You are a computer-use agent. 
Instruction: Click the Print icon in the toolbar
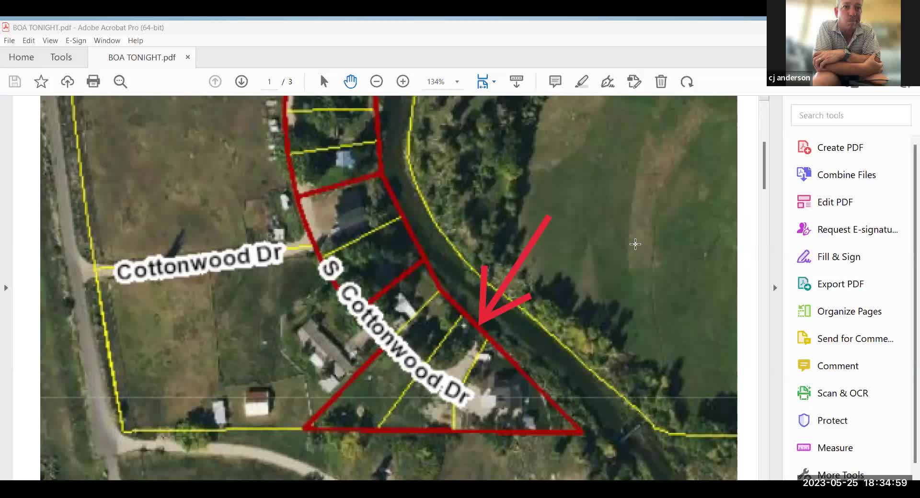[93, 81]
